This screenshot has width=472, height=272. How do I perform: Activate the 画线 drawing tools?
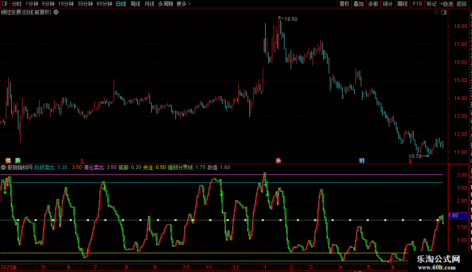point(403,4)
